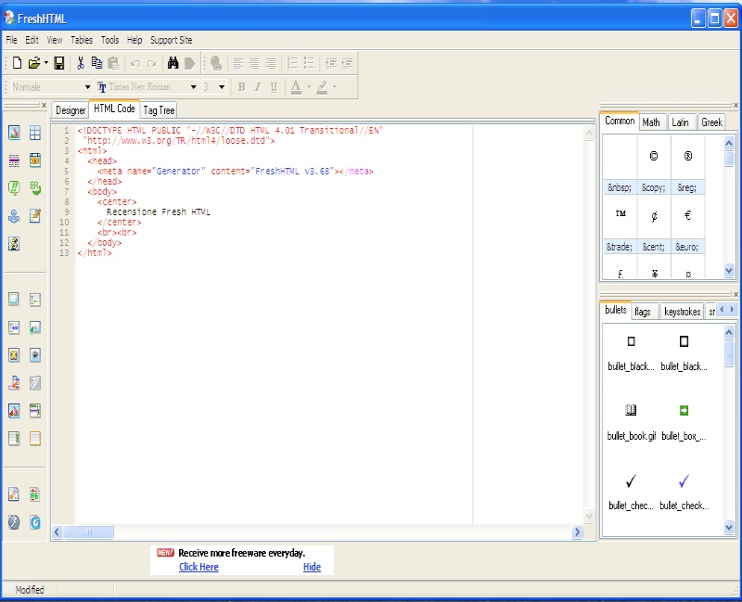Select the bullet_book.gif thumbnail

[x=631, y=410]
